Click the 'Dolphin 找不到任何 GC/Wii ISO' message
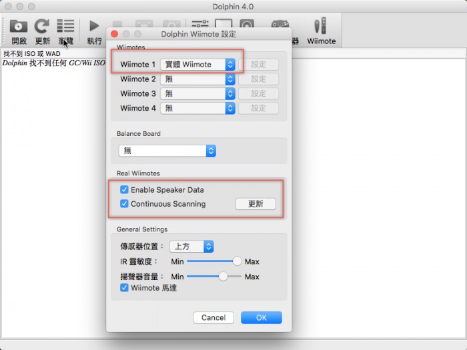 [x=53, y=63]
